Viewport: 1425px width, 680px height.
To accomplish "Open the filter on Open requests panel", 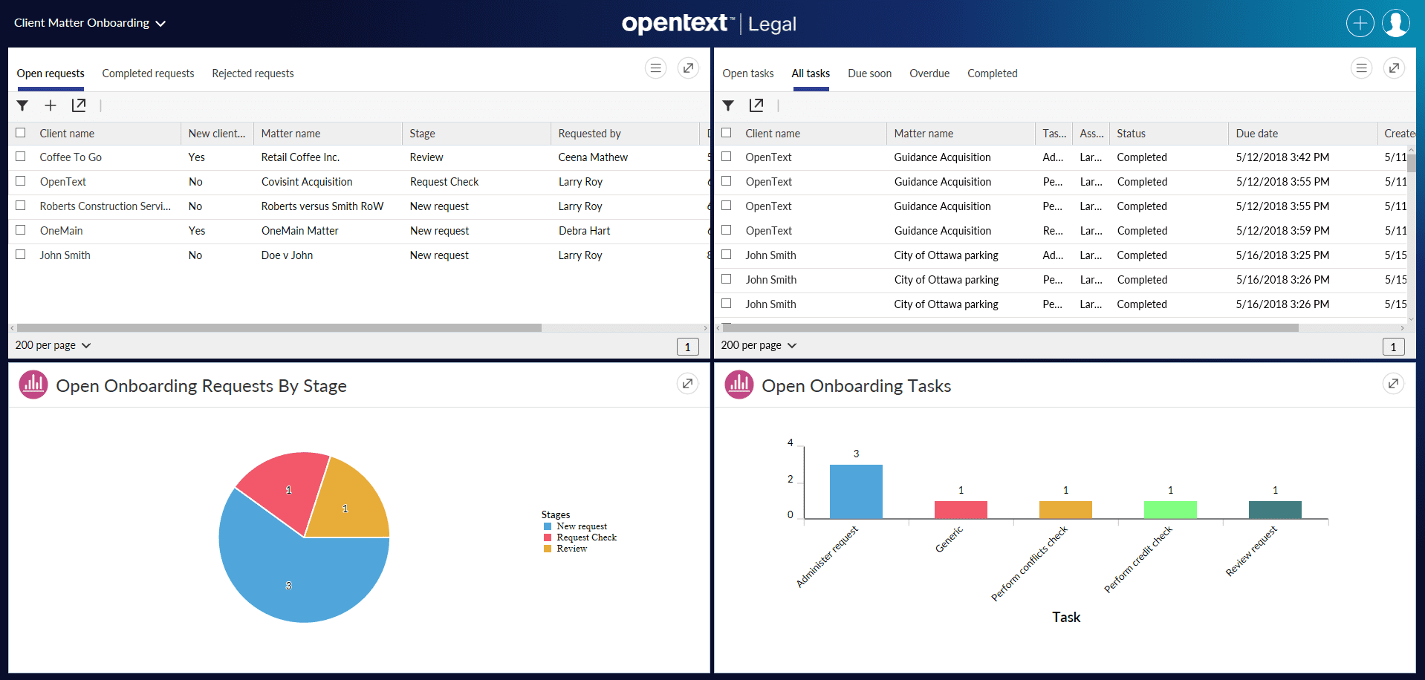I will pyautogui.click(x=22, y=105).
